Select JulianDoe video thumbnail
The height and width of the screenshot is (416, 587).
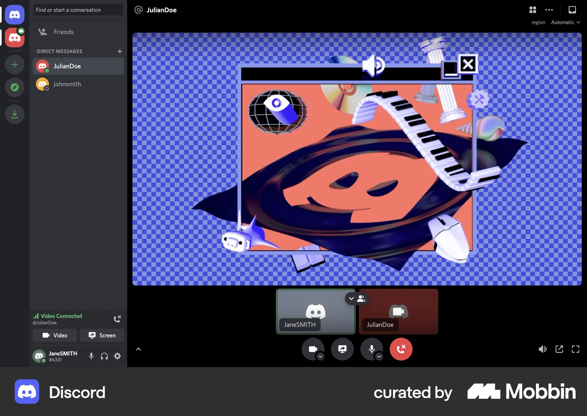point(399,312)
